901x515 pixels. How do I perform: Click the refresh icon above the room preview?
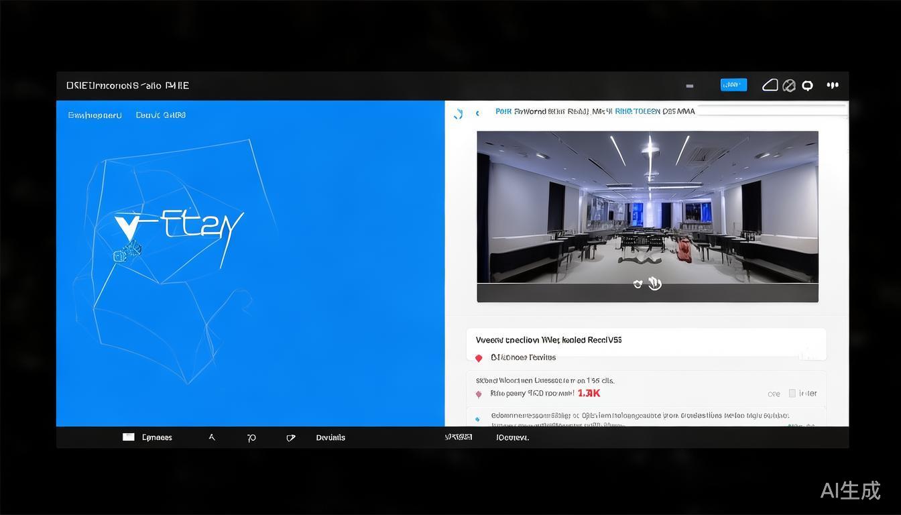coord(459,113)
